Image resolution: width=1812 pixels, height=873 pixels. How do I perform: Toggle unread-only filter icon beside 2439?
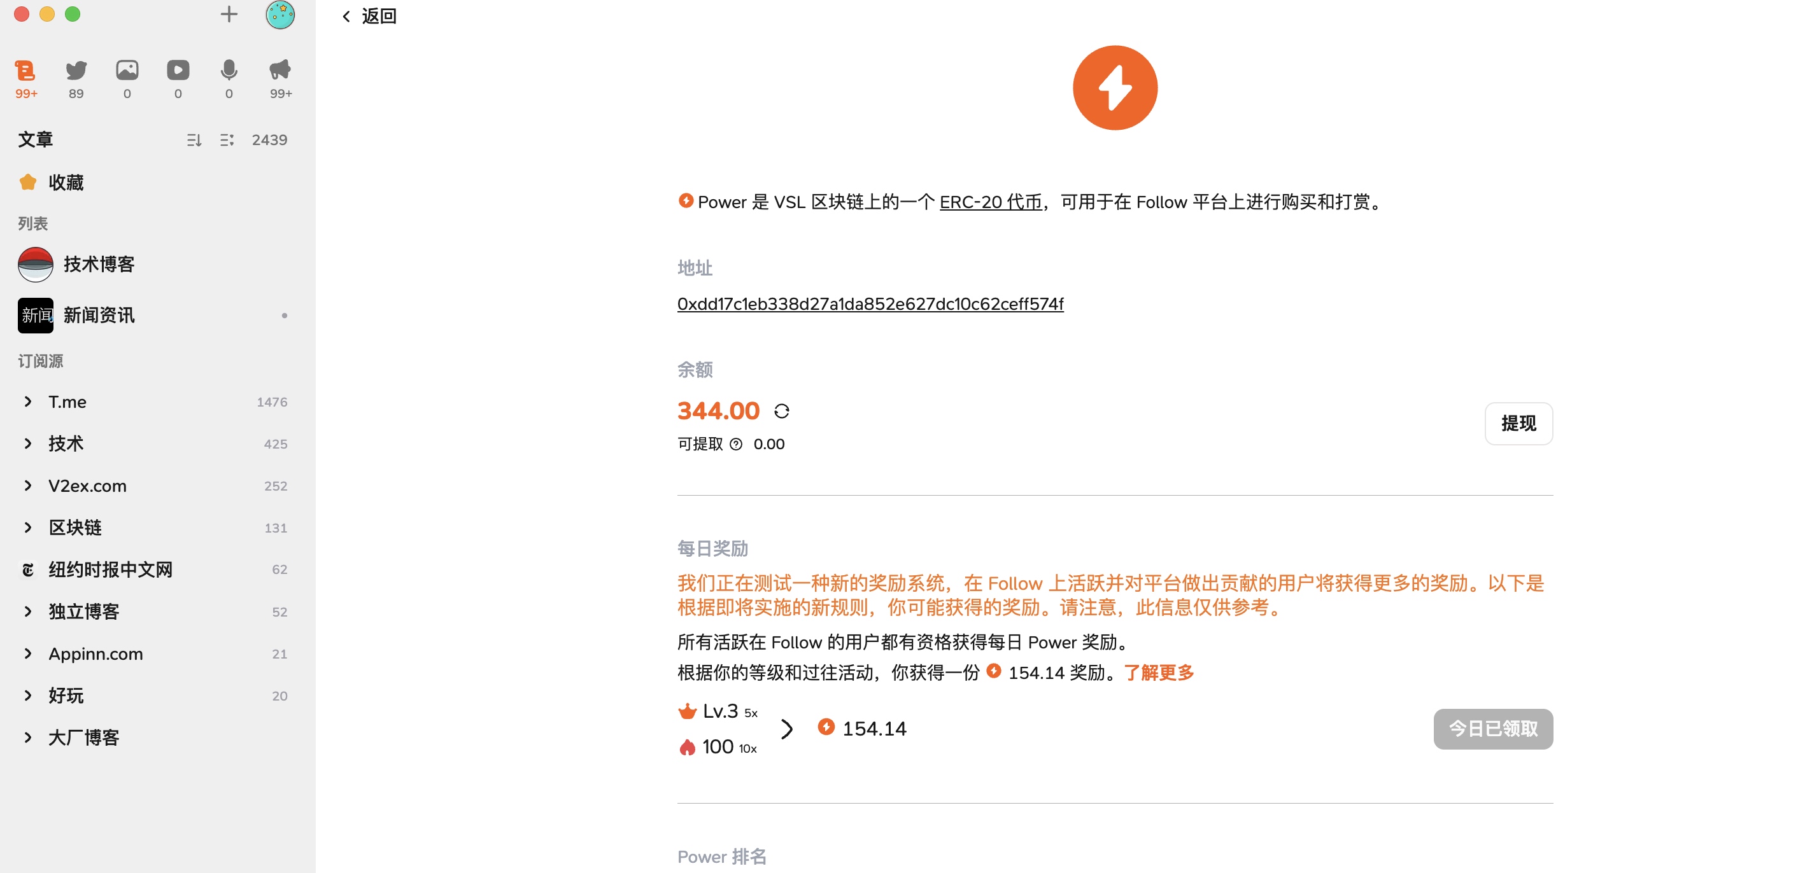227,140
